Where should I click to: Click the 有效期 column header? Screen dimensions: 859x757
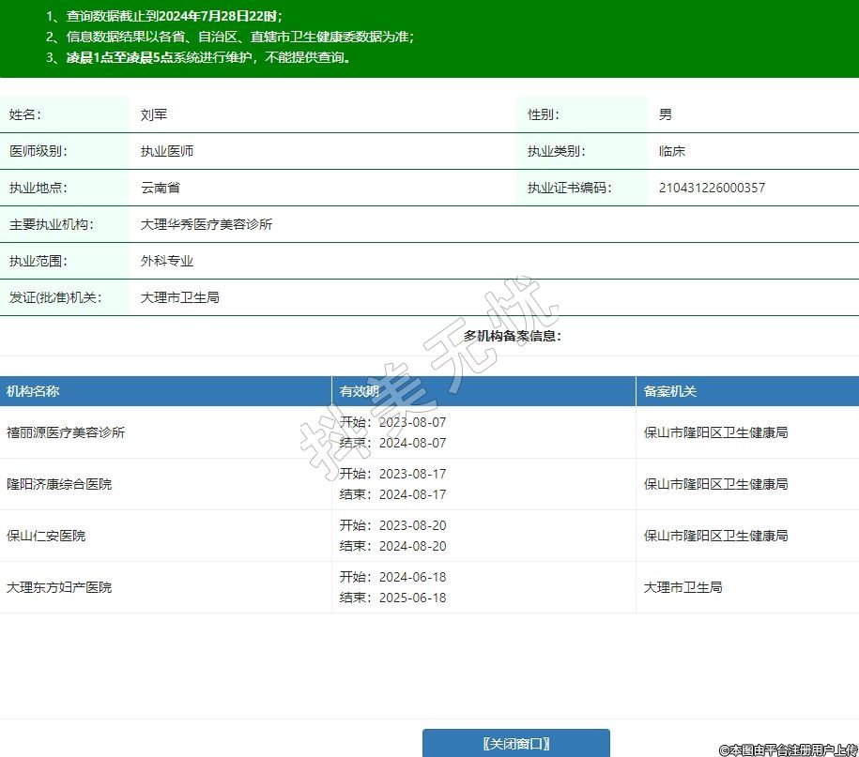click(x=360, y=391)
